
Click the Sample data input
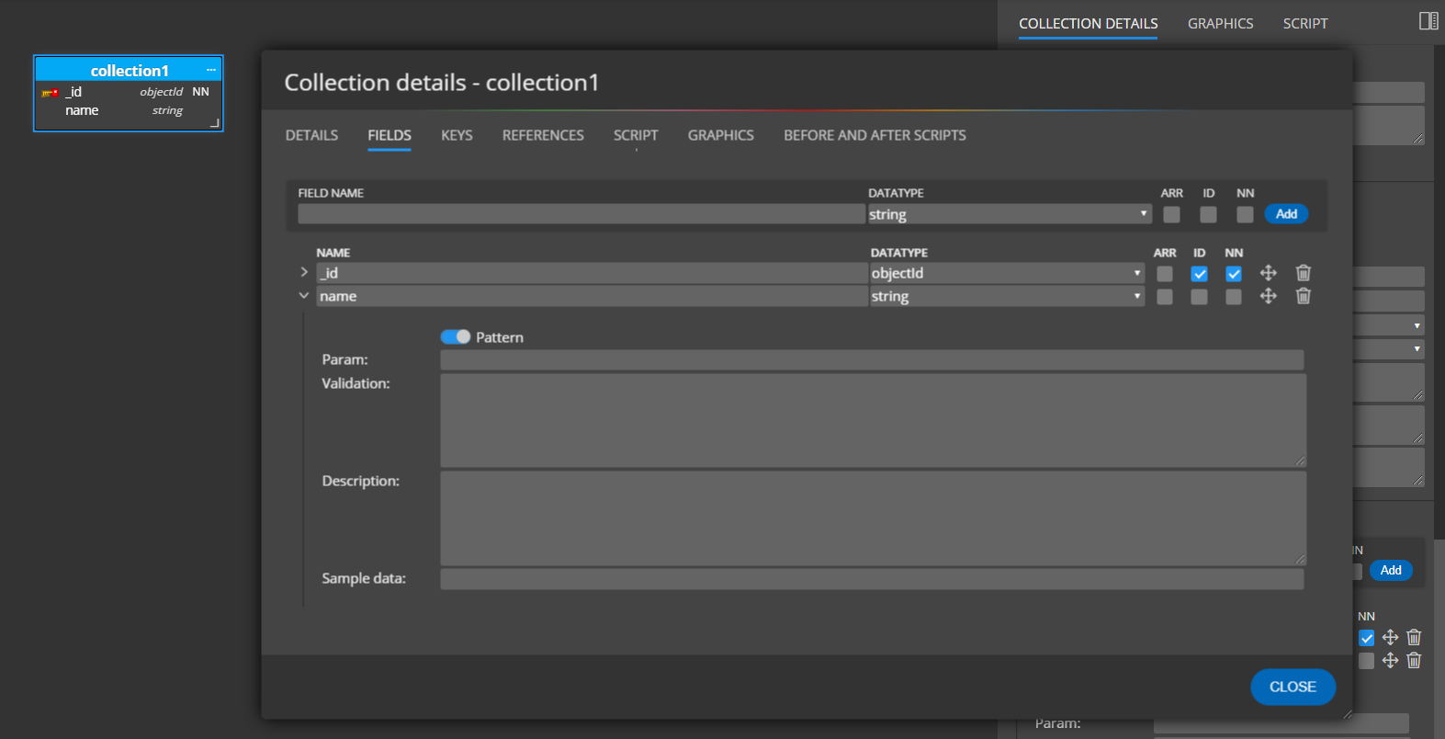click(872, 579)
